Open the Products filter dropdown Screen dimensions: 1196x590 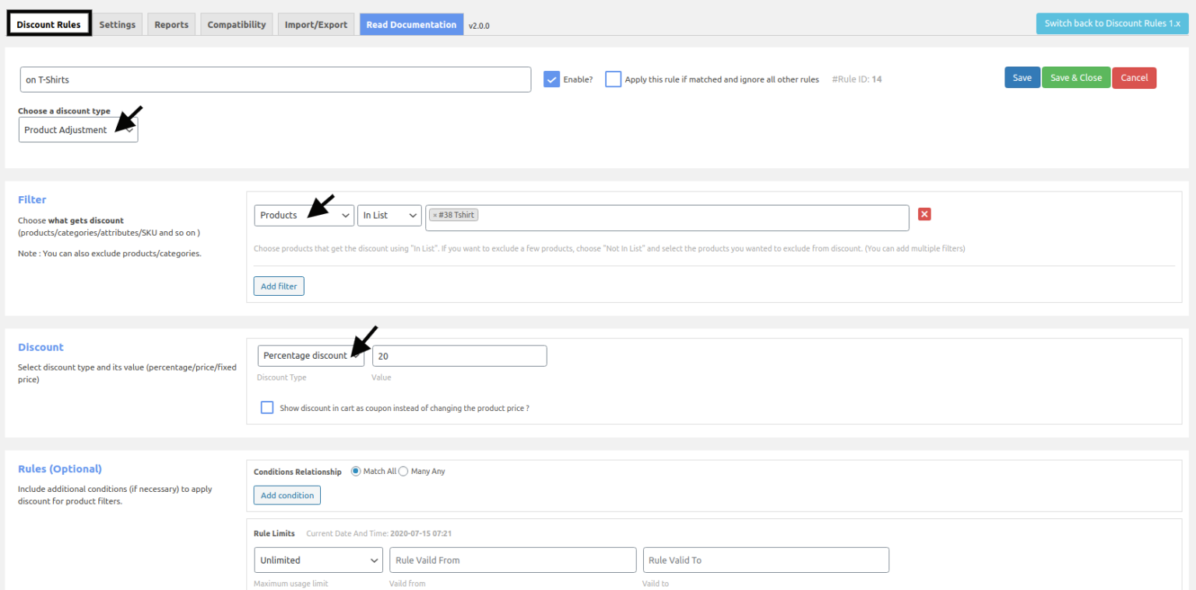point(304,215)
